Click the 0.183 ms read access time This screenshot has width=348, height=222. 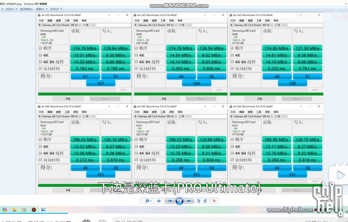coord(85,69)
